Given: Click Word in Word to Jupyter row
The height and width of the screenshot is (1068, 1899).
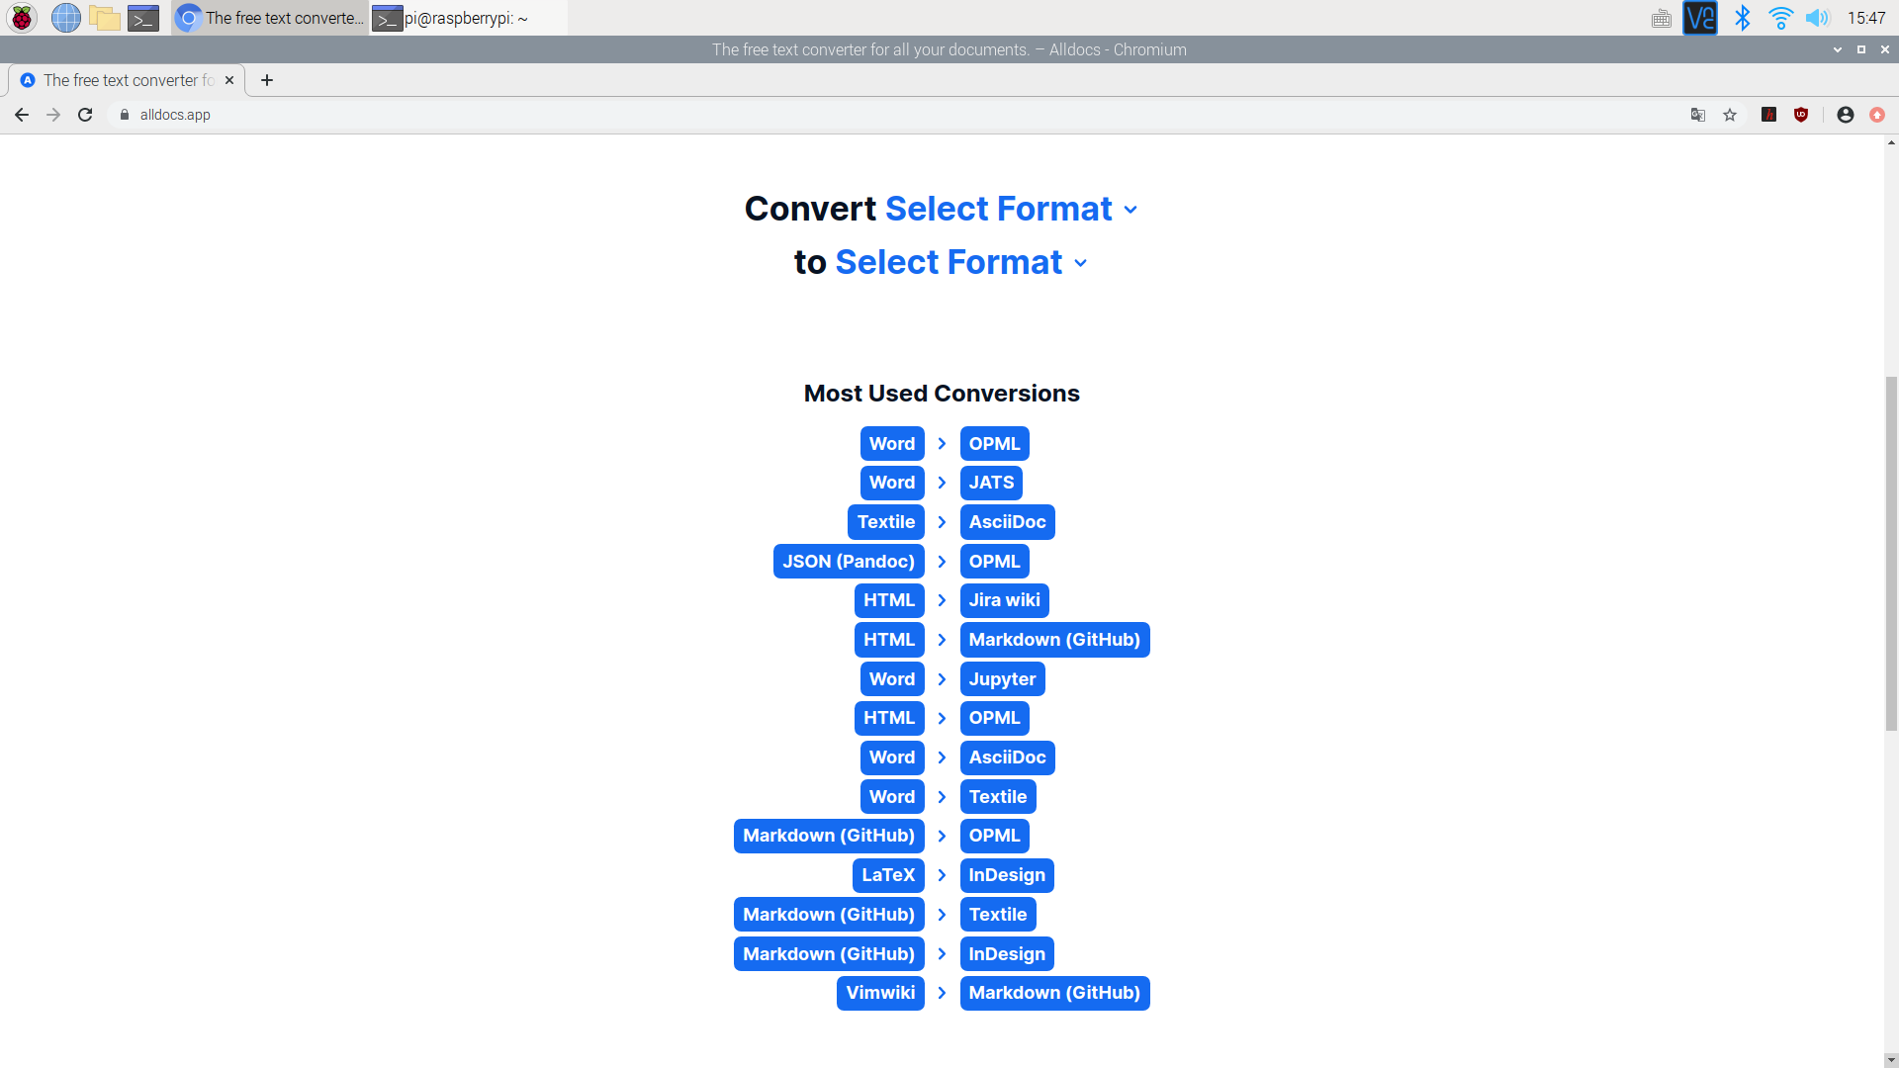Looking at the screenshot, I should coord(892,679).
